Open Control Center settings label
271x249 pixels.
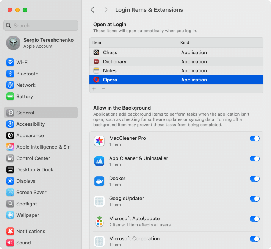[33, 158]
